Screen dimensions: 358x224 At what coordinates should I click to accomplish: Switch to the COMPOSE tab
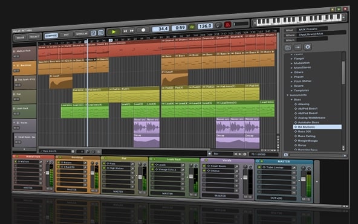pos(51,36)
